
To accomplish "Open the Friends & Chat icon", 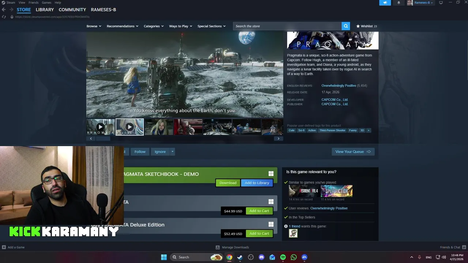I will tap(464, 247).
